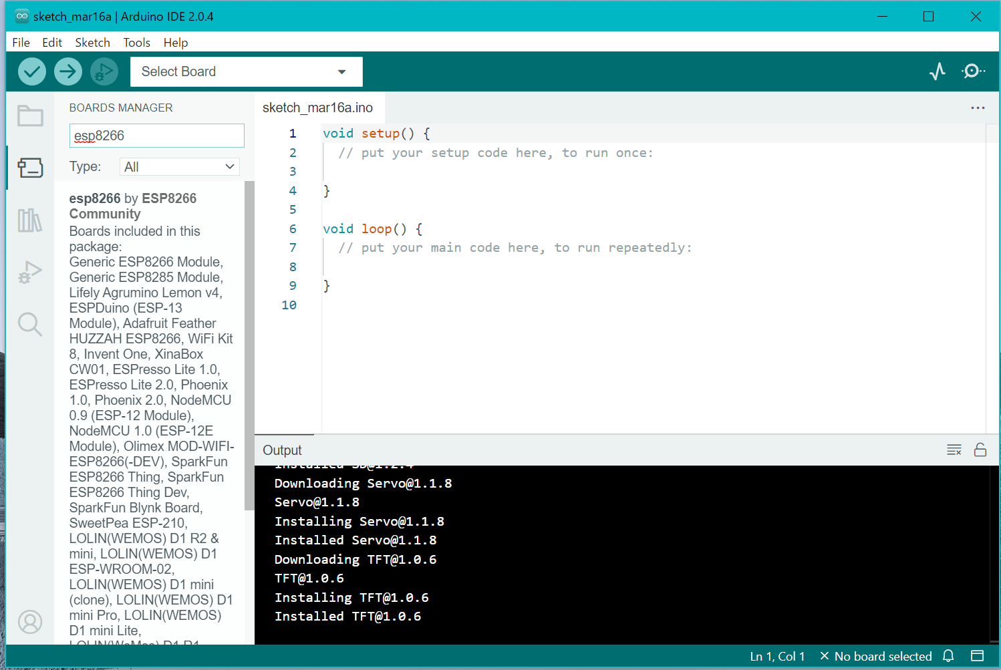Open the sketch tab overflow menu
Image resolution: width=1001 pixels, height=670 pixels.
(x=978, y=108)
